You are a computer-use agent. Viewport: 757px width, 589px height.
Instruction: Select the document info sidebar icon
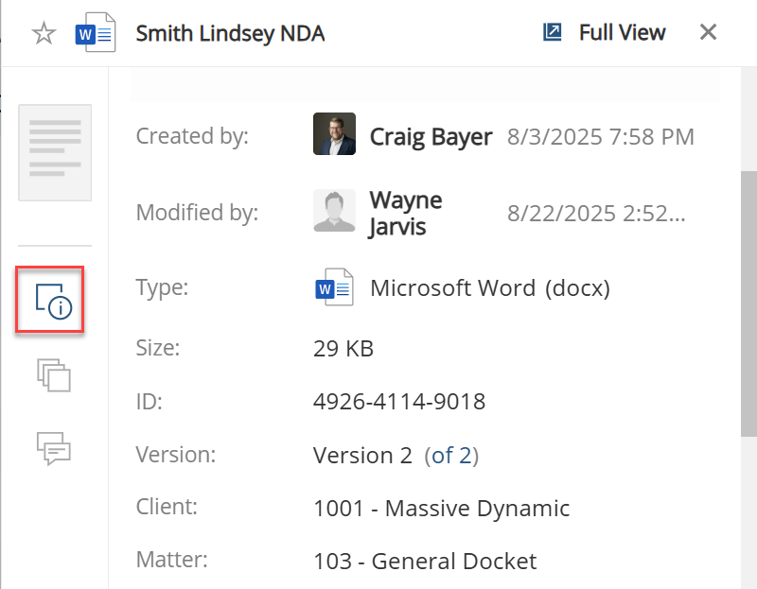50,301
